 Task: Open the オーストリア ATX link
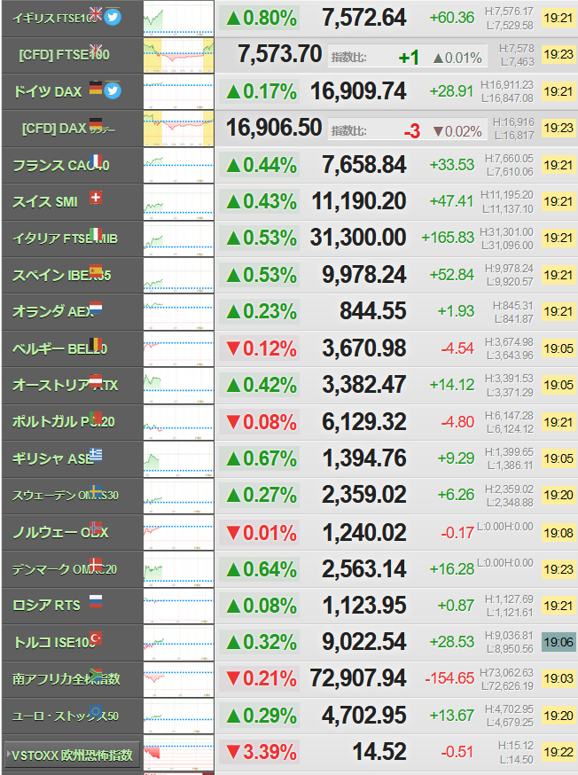coord(66,386)
